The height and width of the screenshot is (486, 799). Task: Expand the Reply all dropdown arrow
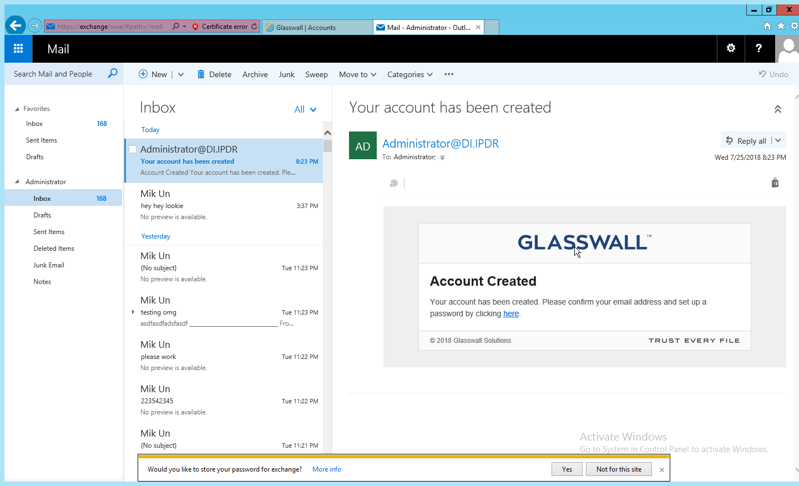click(778, 140)
